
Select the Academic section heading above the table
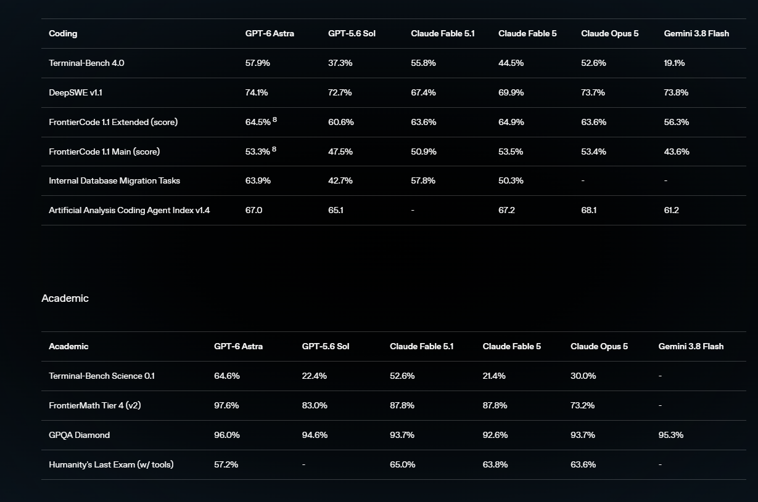point(65,298)
